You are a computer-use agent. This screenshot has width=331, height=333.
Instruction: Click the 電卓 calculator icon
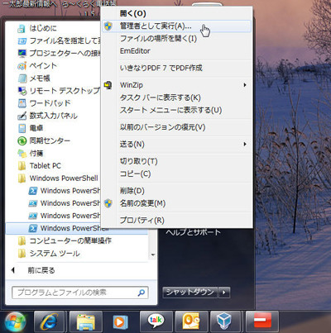click(x=22, y=128)
